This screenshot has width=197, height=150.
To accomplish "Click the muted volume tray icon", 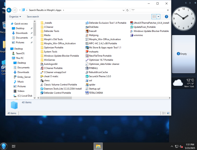I will point(181,147).
